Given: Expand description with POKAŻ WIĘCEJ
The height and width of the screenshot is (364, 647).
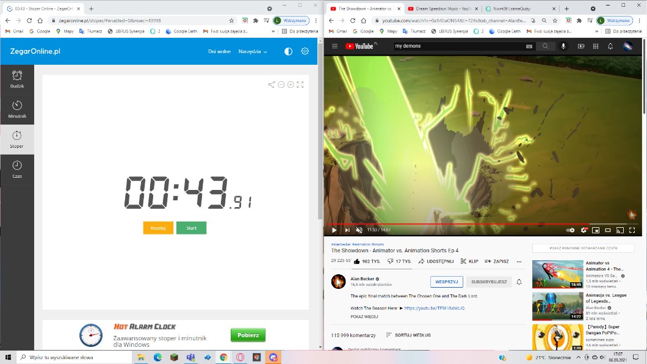Looking at the screenshot, I should coord(364,317).
